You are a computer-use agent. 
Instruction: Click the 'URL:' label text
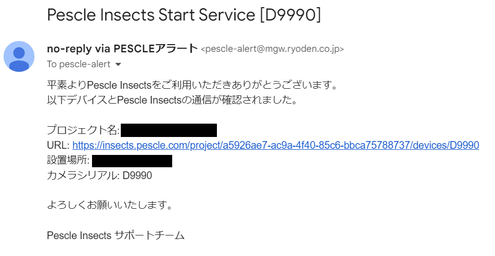pyautogui.click(x=58, y=145)
